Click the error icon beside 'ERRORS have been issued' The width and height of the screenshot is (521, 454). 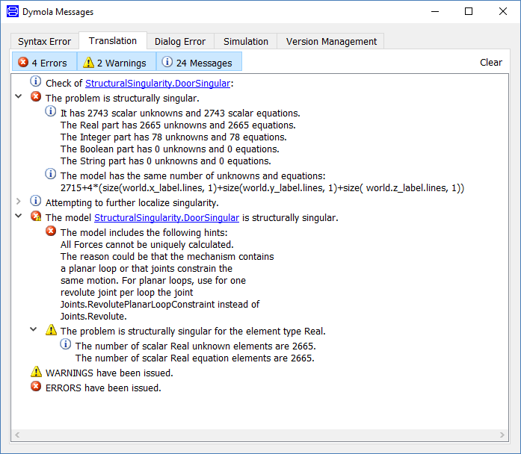click(x=36, y=386)
